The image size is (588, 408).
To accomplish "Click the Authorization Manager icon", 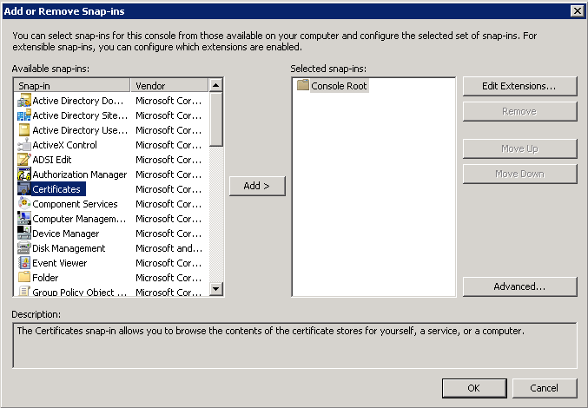I will point(24,174).
